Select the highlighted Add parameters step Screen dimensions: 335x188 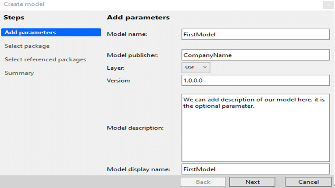click(x=51, y=33)
